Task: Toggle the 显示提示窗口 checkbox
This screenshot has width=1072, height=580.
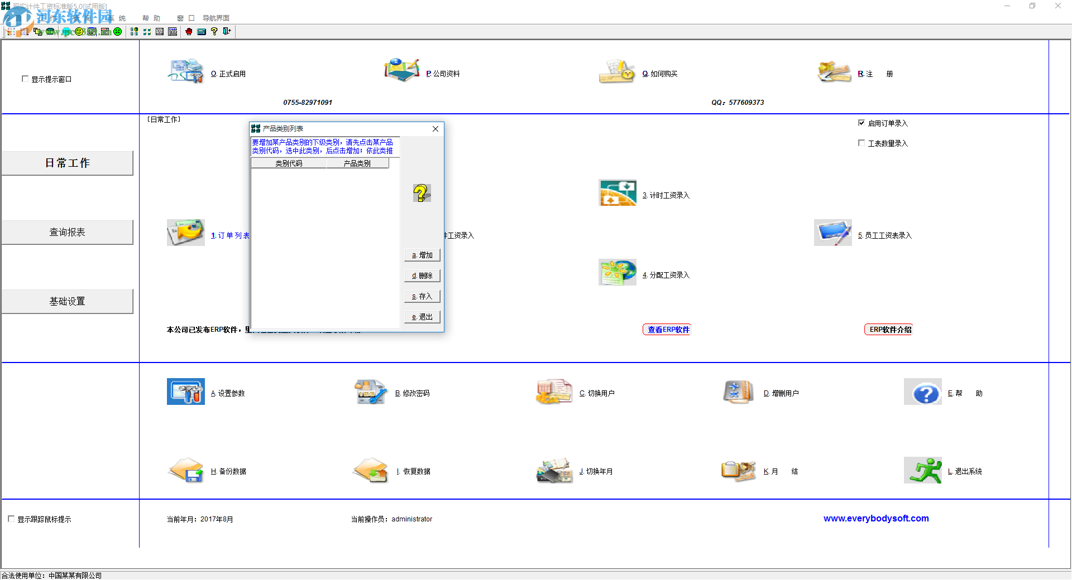Action: click(25, 79)
